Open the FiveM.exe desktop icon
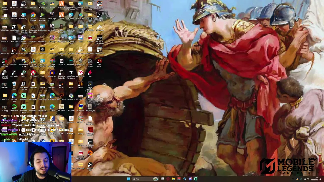The width and height of the screenshot is (324, 182). coord(62,5)
